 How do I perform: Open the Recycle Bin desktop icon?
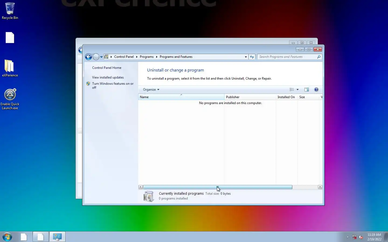click(x=10, y=11)
